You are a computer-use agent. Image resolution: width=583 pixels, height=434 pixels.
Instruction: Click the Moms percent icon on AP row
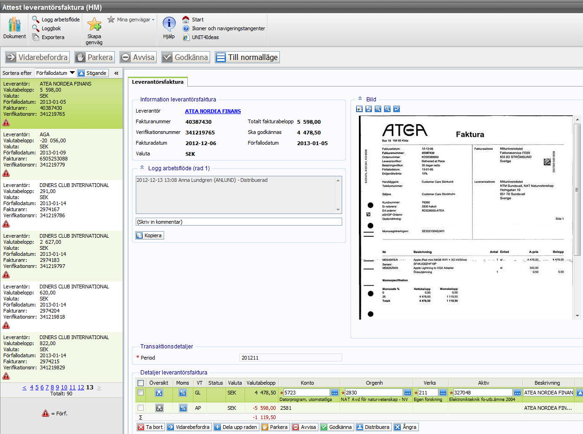point(183,408)
